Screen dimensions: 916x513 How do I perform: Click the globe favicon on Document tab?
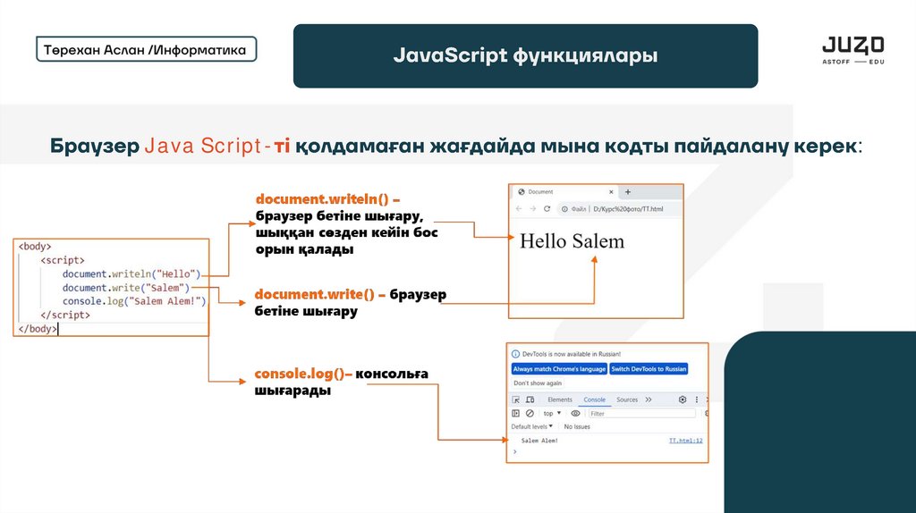pos(522,191)
